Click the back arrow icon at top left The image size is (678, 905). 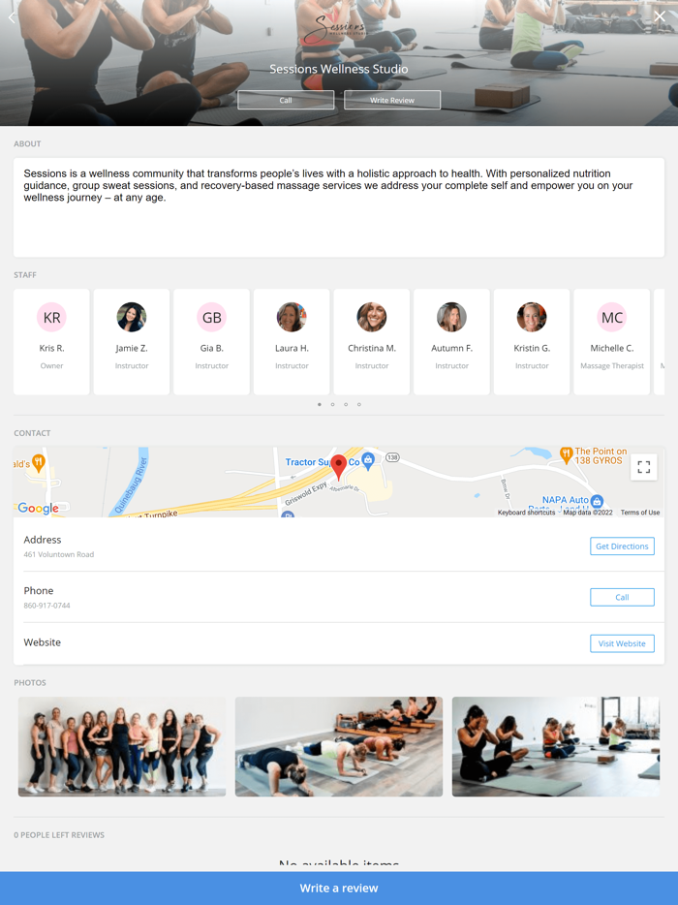(13, 17)
